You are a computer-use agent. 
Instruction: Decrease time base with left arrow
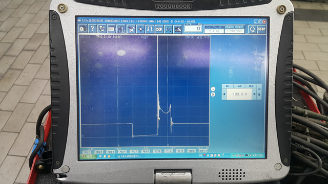click(x=230, y=27)
